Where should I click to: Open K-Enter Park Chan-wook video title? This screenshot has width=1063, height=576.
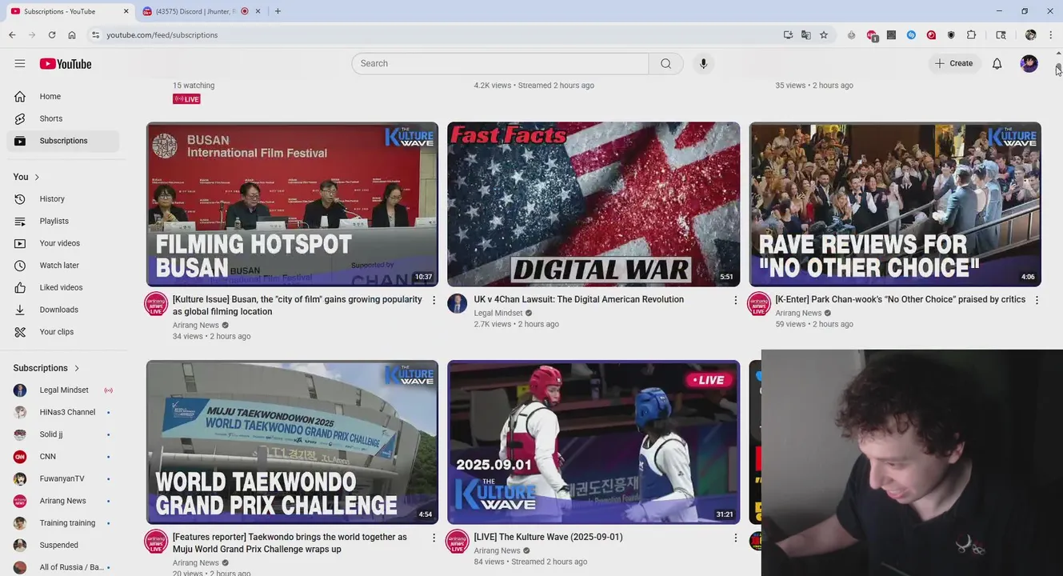(x=900, y=299)
